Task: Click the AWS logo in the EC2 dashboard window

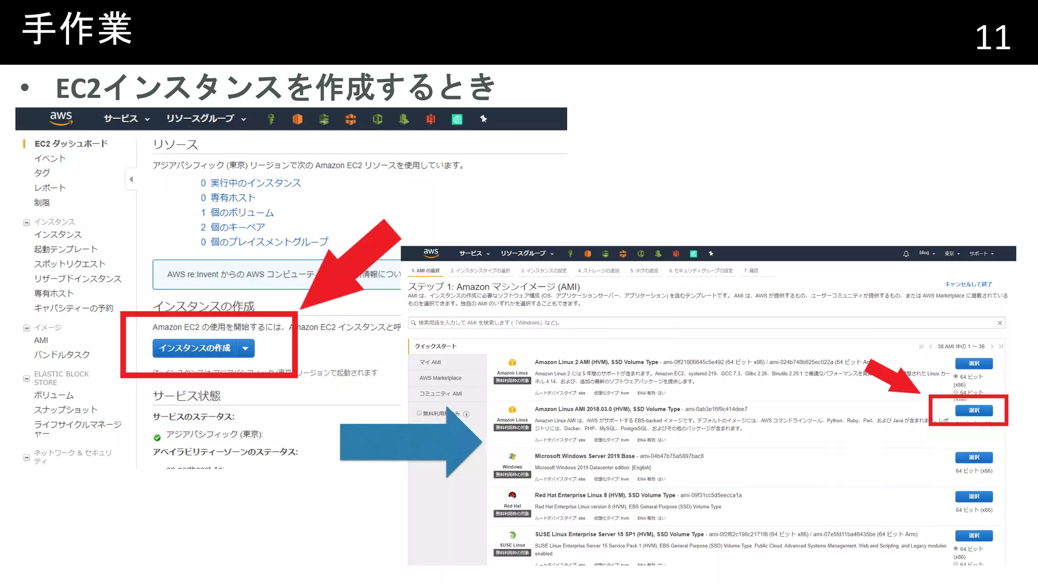Action: 61,118
